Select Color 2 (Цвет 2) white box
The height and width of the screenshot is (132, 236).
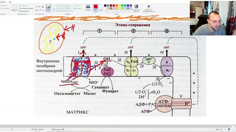[101, 8]
